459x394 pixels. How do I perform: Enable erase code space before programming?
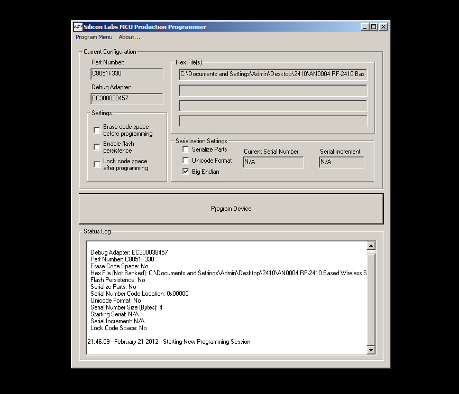[97, 129]
